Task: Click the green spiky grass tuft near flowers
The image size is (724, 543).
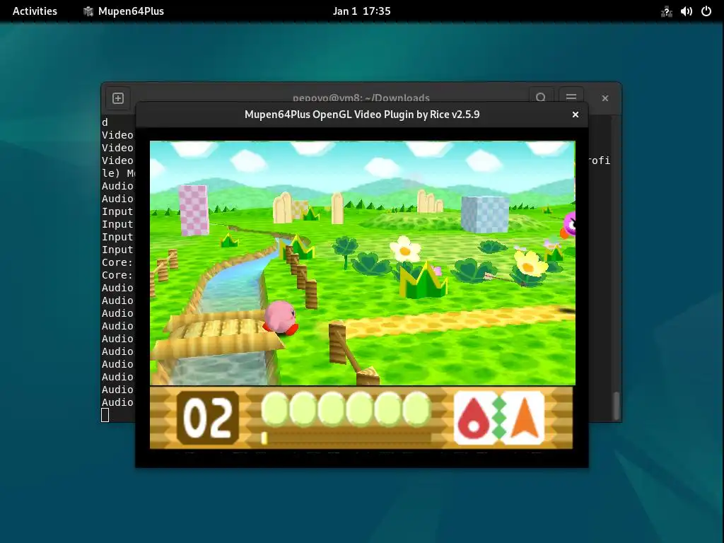Action: (x=423, y=280)
